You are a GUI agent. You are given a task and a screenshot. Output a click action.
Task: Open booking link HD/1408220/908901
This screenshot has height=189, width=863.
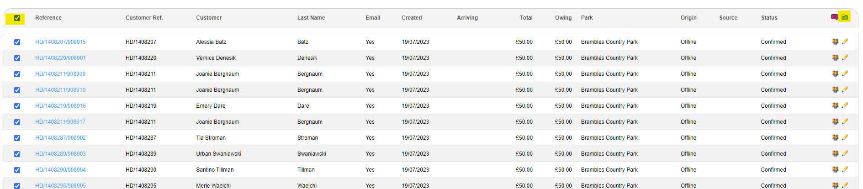[x=60, y=58]
